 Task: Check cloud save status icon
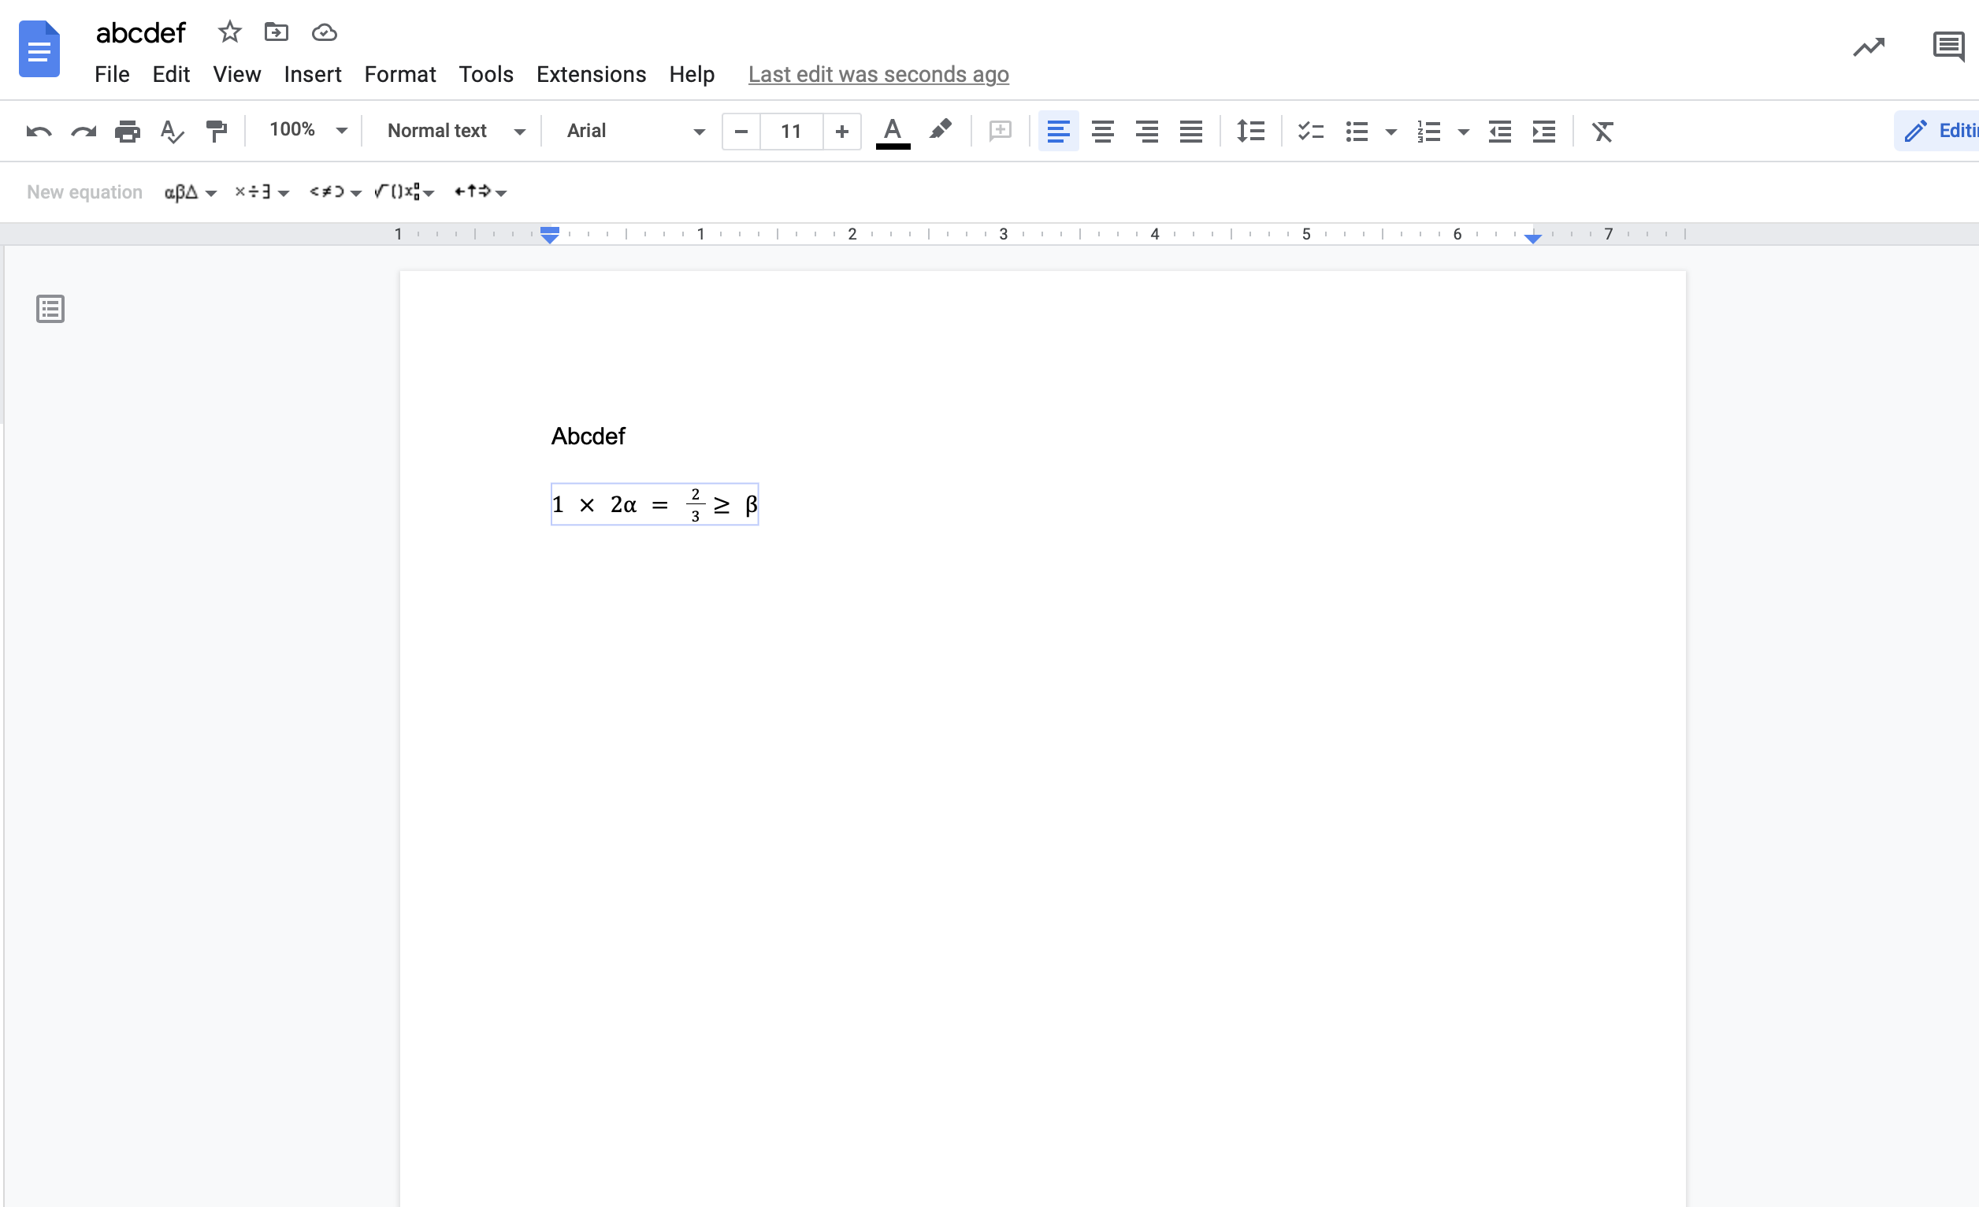(325, 32)
